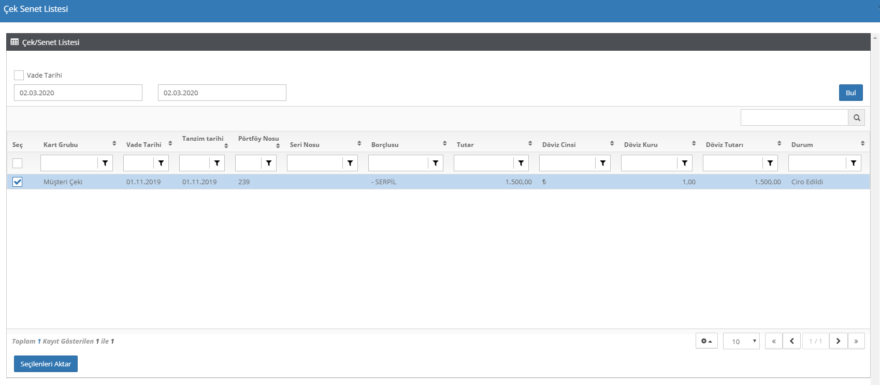Click filter icon for Durum column
This screenshot has width=880, height=385.
854,163
